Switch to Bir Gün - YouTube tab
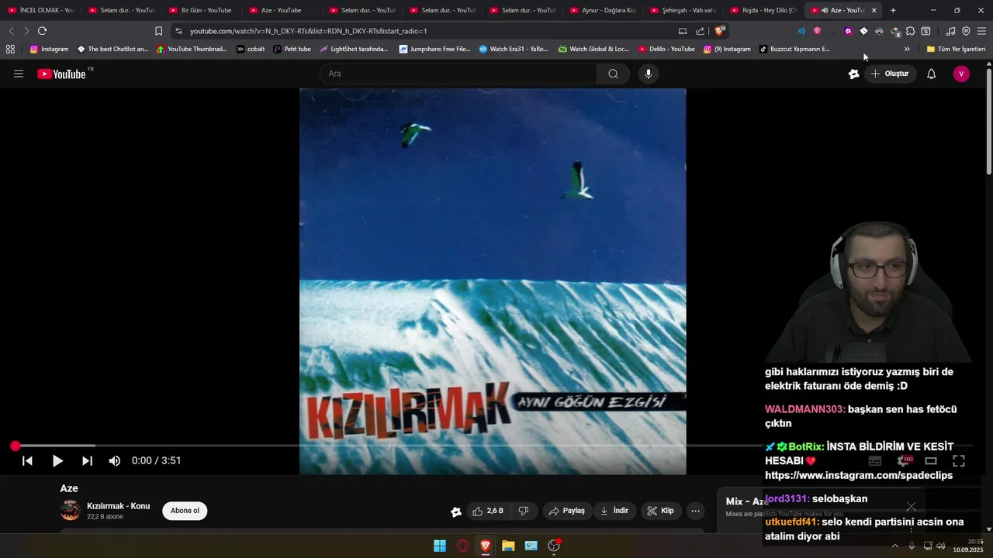Image resolution: width=993 pixels, height=558 pixels. 200,10
